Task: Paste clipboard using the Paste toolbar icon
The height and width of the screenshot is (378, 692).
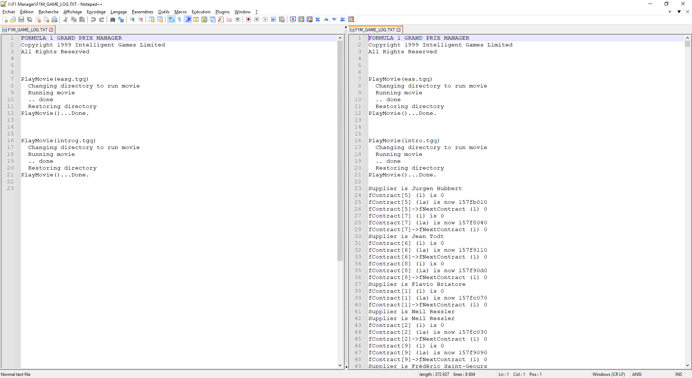Action: [82, 19]
